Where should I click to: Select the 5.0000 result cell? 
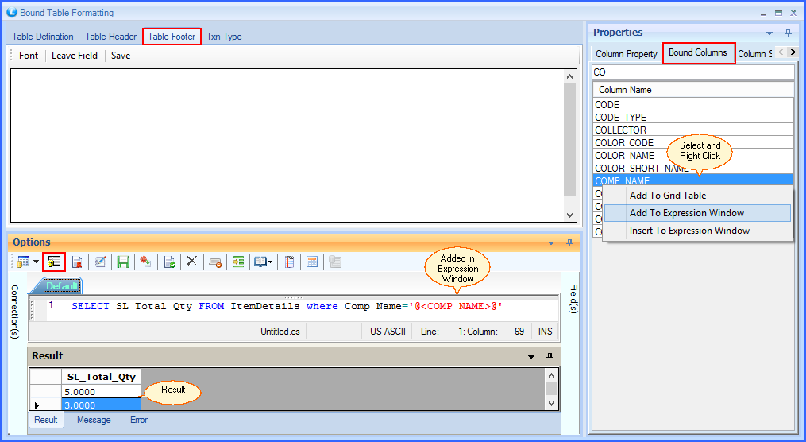(102, 392)
